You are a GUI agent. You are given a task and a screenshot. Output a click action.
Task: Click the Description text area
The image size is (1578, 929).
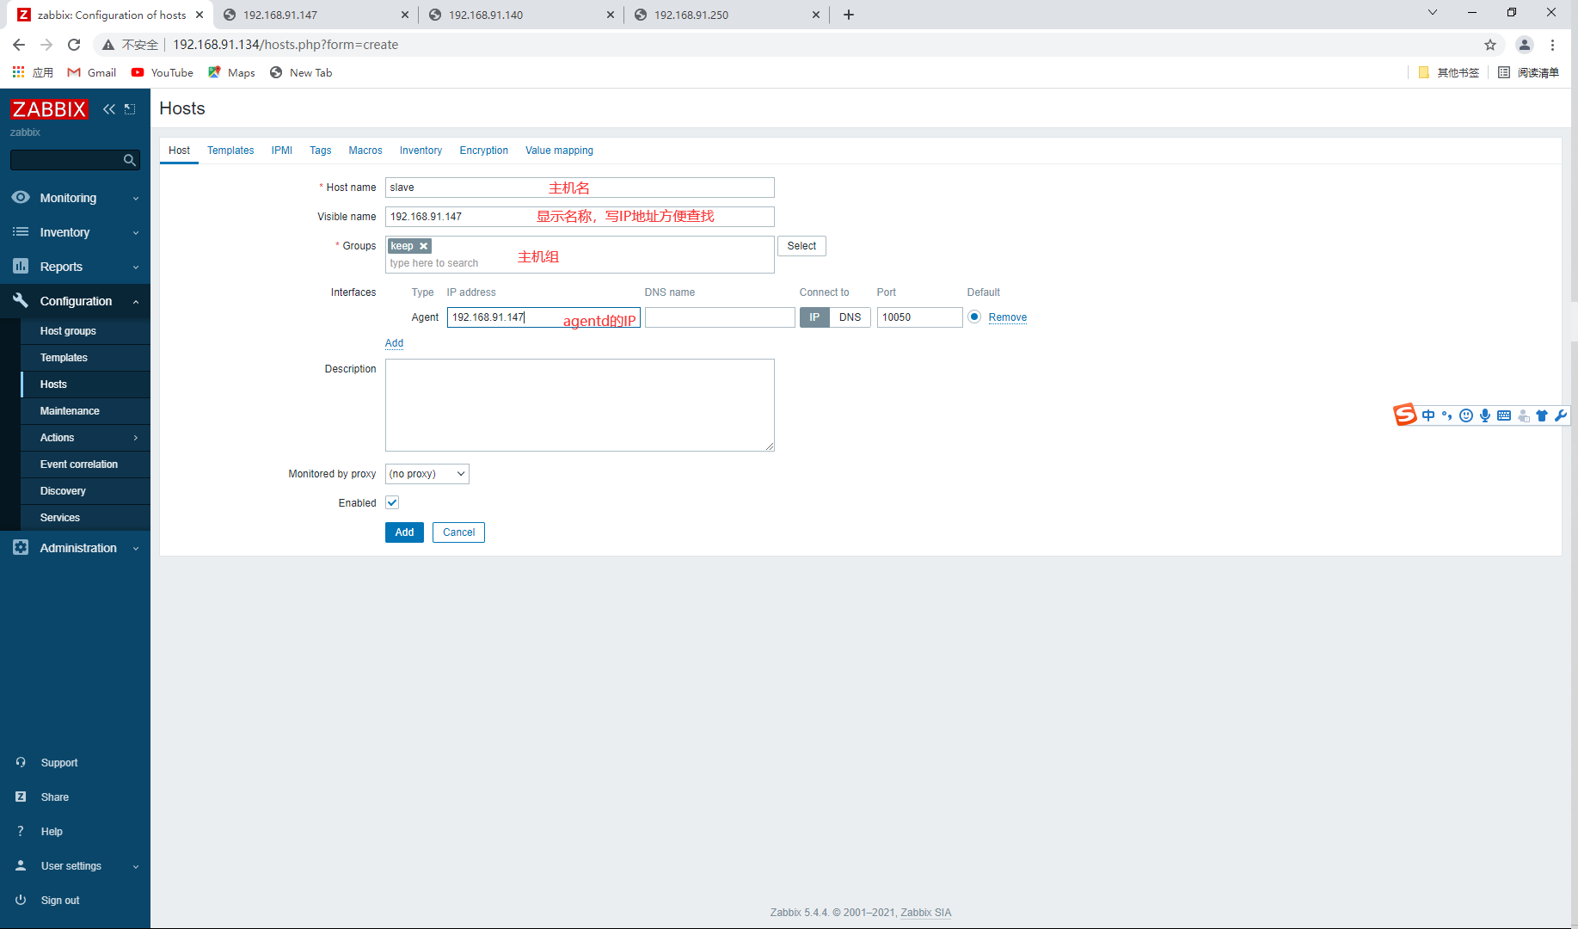pos(580,405)
